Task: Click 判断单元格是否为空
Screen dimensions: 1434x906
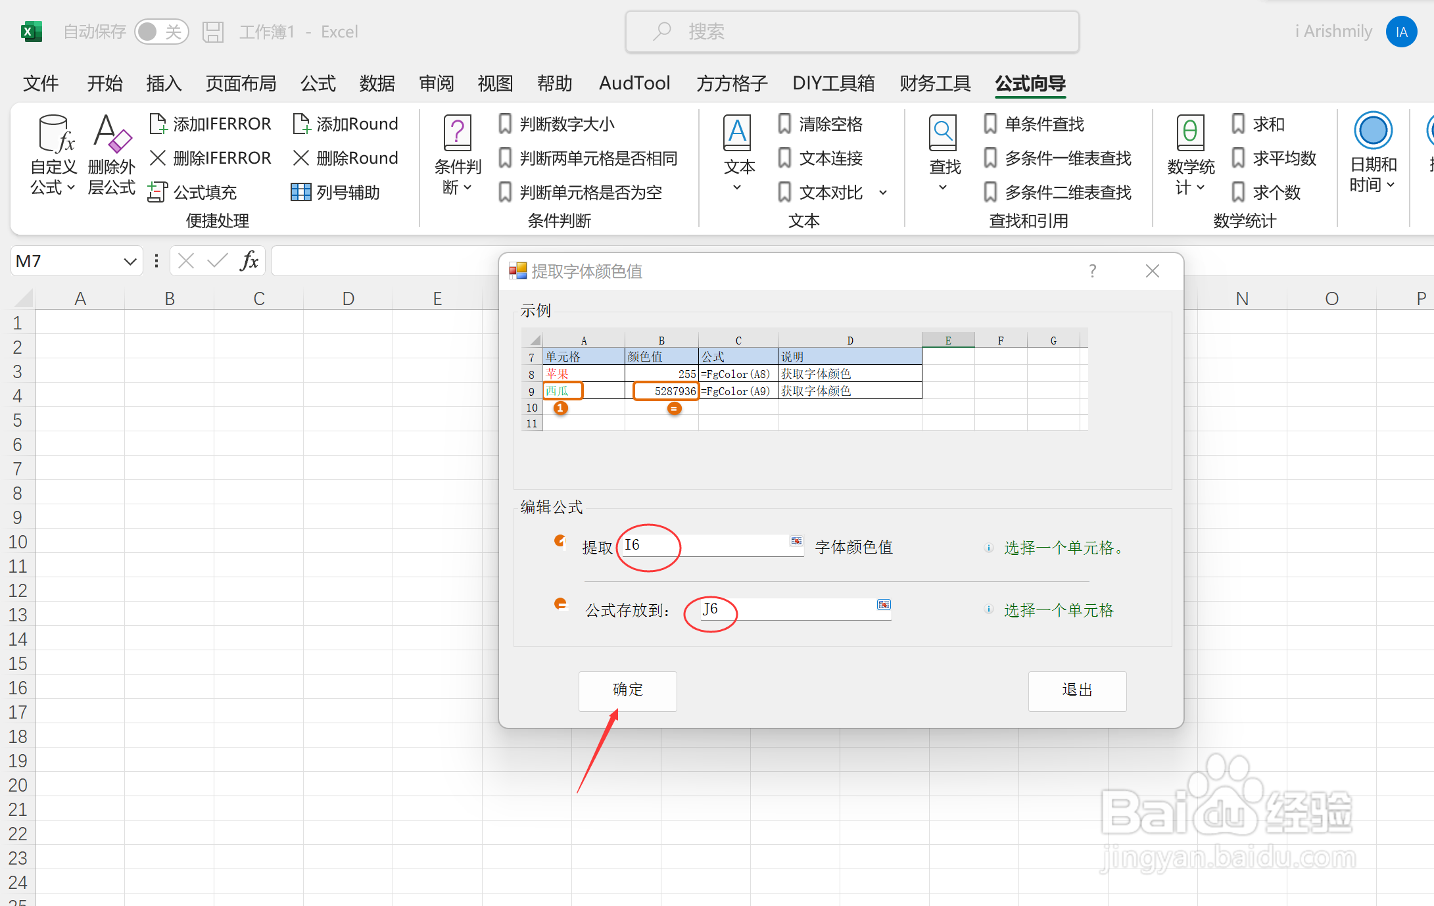Action: tap(580, 192)
